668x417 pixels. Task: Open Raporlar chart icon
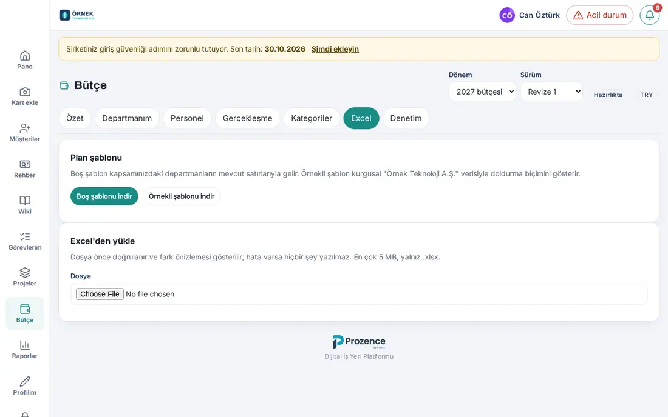(x=25, y=345)
